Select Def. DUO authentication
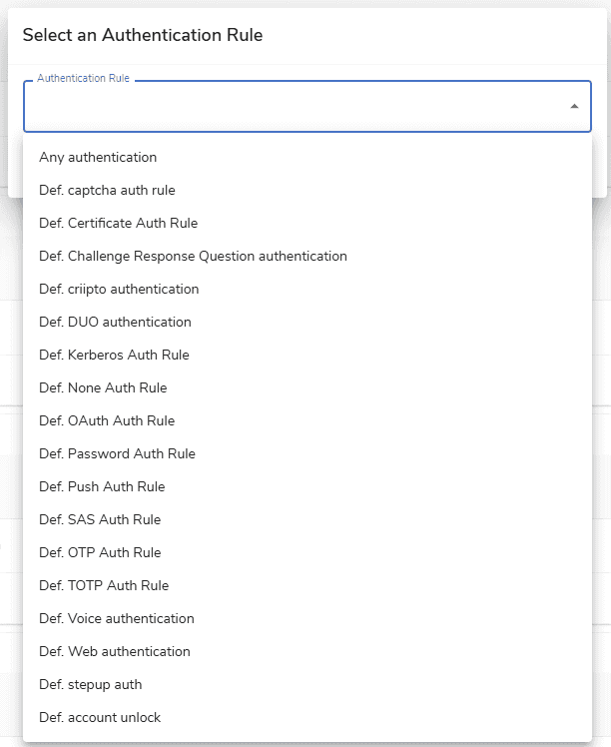Viewport: 611px width, 747px height. pyautogui.click(x=115, y=322)
